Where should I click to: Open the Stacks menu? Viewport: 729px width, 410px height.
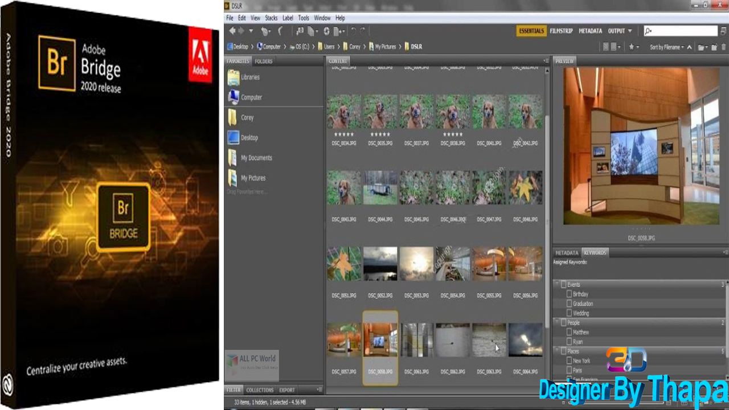[271, 18]
